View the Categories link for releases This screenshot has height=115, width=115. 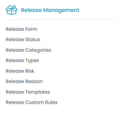click(x=28, y=50)
